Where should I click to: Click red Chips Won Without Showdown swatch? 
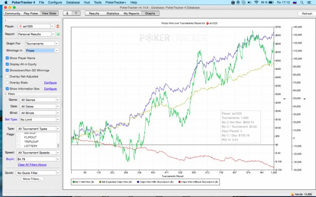(x=179, y=182)
